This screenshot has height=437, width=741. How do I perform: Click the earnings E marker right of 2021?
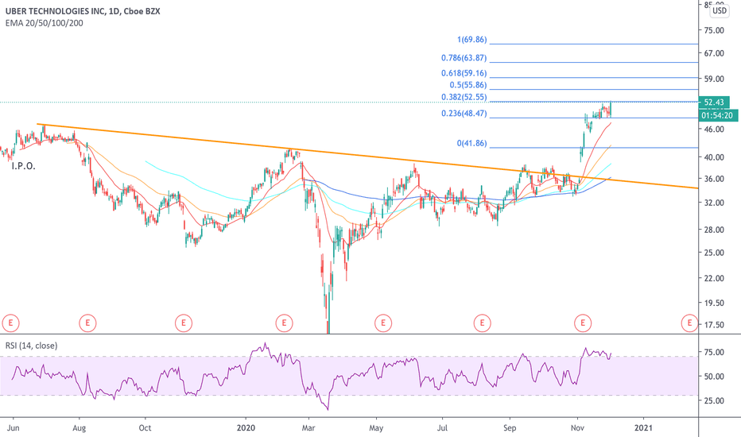pos(689,323)
